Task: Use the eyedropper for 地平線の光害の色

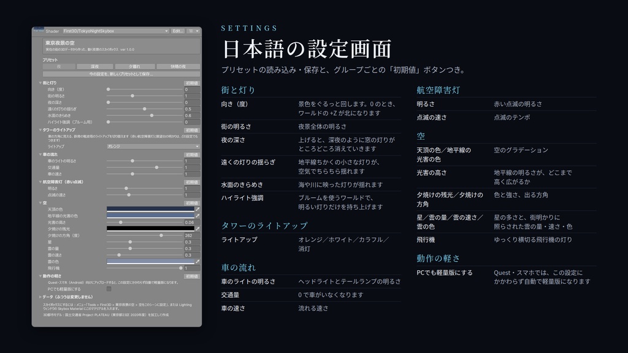Action: [x=197, y=216]
